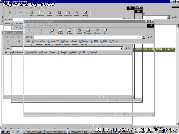Open crezio TV link in front window Links bar
The width and height of the screenshot is (179, 134).
(53, 41)
